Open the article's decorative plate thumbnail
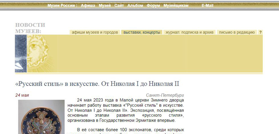Screen dimensions: 279x134 point(41,117)
